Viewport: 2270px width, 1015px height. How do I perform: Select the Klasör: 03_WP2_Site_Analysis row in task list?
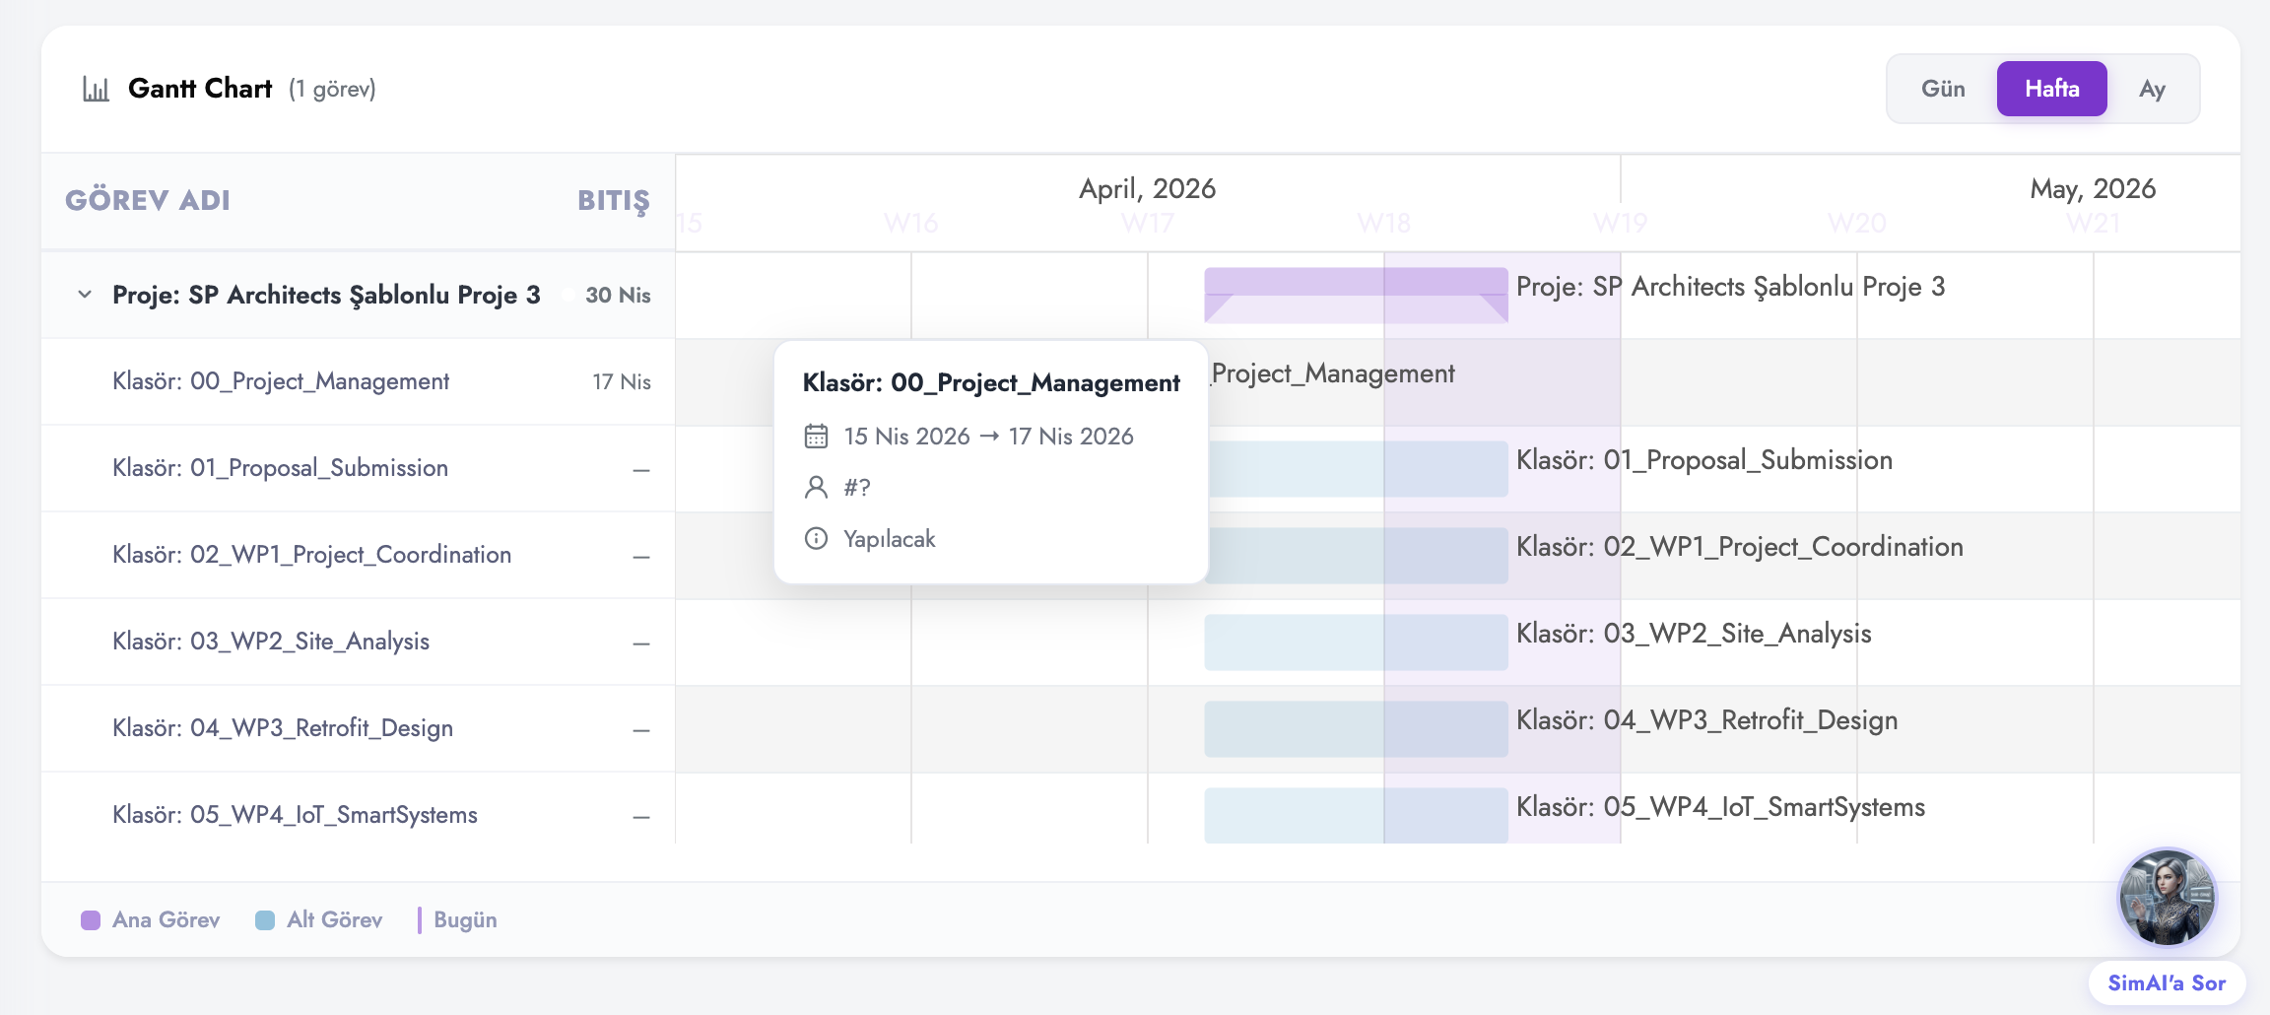point(358,642)
